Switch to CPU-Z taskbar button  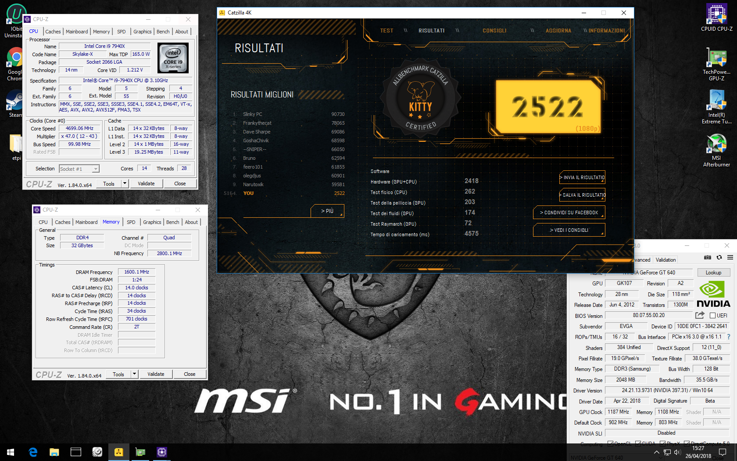pyautogui.click(x=162, y=452)
